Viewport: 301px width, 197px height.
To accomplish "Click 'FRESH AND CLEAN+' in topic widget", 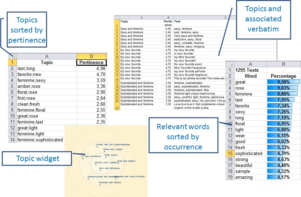I will pos(113,149).
